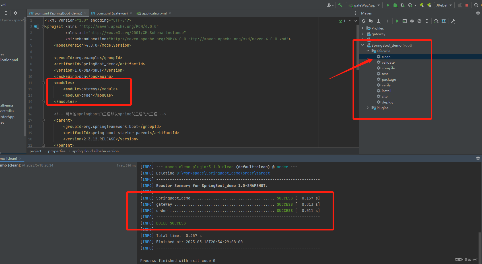482x264 pixels.
Task: Open the user account icon menu
Action: (x=330, y=5)
